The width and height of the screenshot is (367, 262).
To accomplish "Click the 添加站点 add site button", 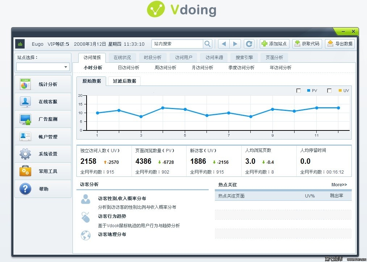I will [x=274, y=43].
